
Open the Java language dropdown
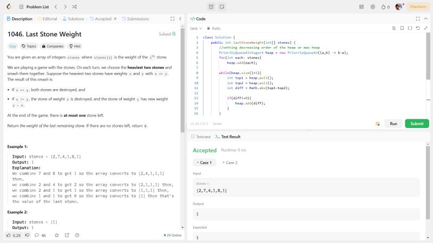point(196,28)
